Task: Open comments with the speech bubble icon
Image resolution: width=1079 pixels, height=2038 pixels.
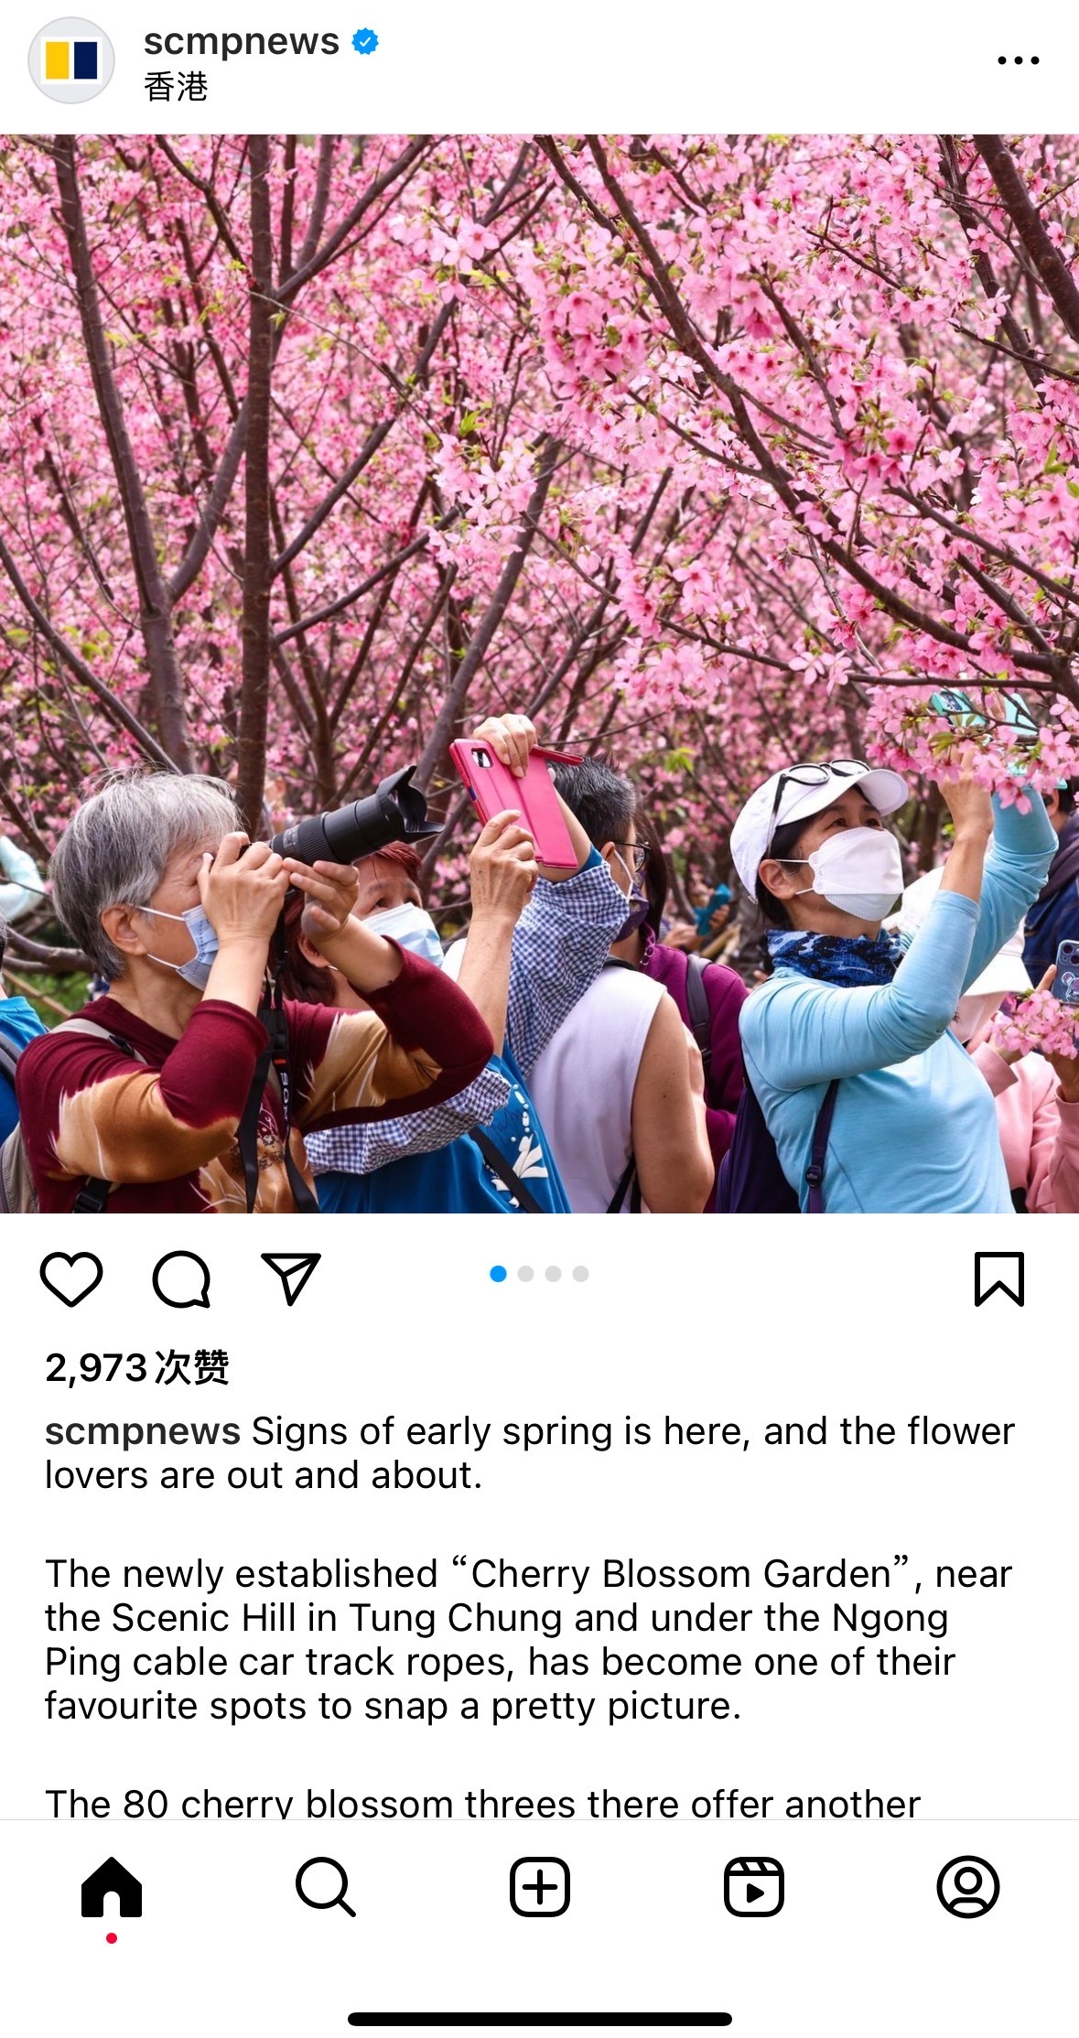Action: (x=181, y=1278)
